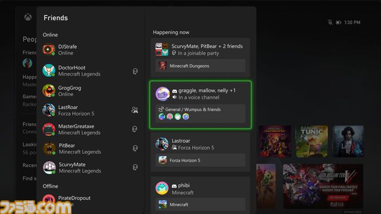Select GrogGrog's avatar
381x214 pixels.
tap(49, 90)
